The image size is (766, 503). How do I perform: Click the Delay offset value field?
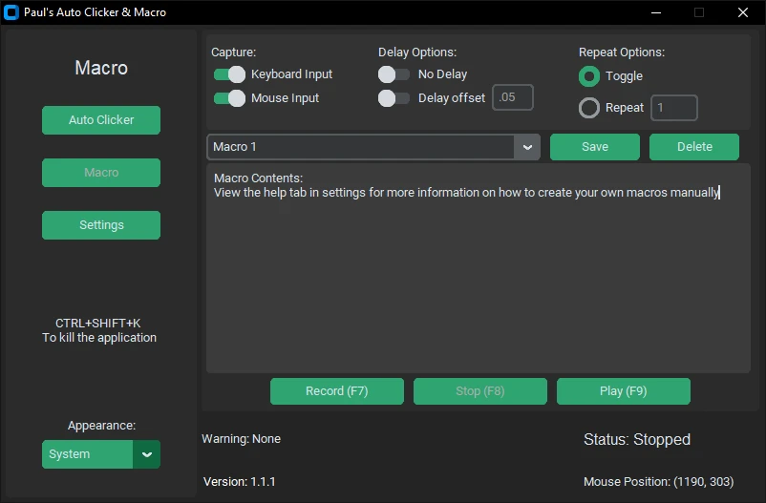513,97
